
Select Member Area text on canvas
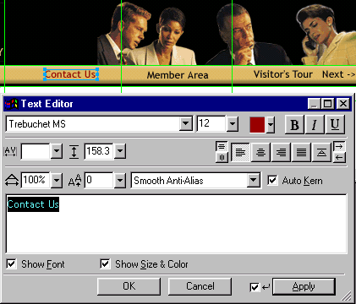[178, 75]
